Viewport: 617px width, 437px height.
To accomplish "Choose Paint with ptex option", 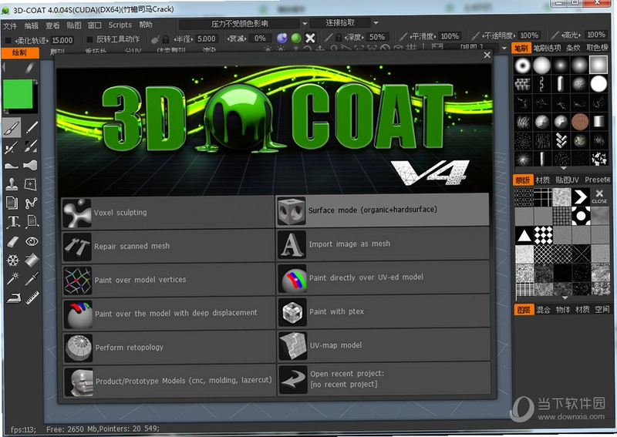I will click(x=383, y=311).
